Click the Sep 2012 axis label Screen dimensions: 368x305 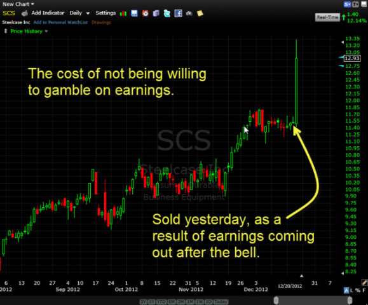pos(67,290)
